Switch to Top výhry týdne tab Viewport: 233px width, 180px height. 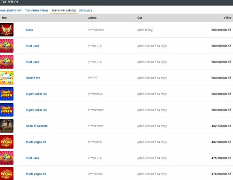point(37,11)
